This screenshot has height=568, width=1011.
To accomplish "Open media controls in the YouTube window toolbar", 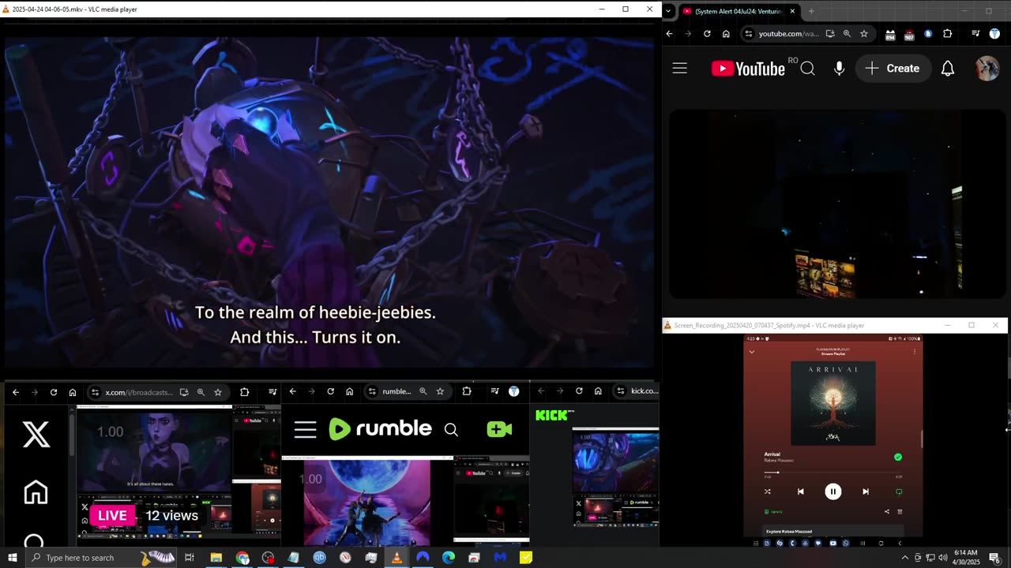I will click(x=975, y=34).
